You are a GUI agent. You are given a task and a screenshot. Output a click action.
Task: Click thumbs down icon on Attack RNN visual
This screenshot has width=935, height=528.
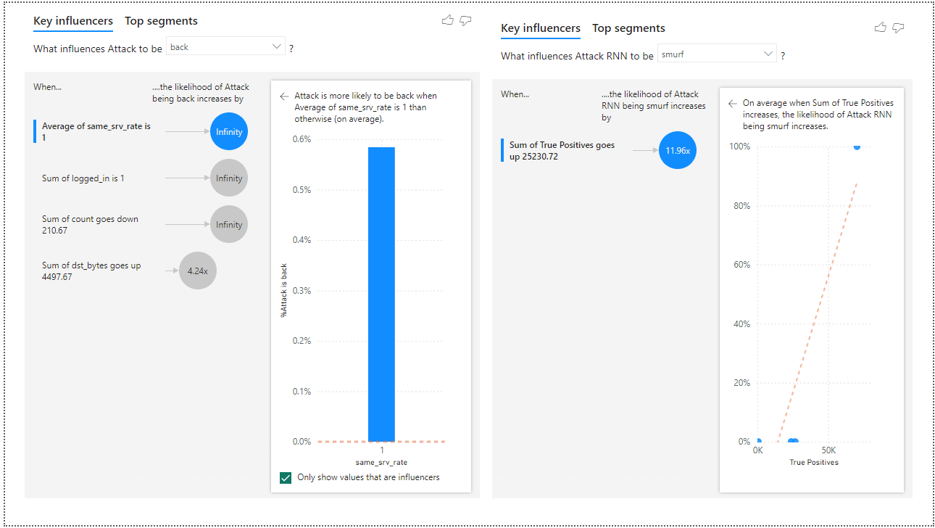[899, 28]
